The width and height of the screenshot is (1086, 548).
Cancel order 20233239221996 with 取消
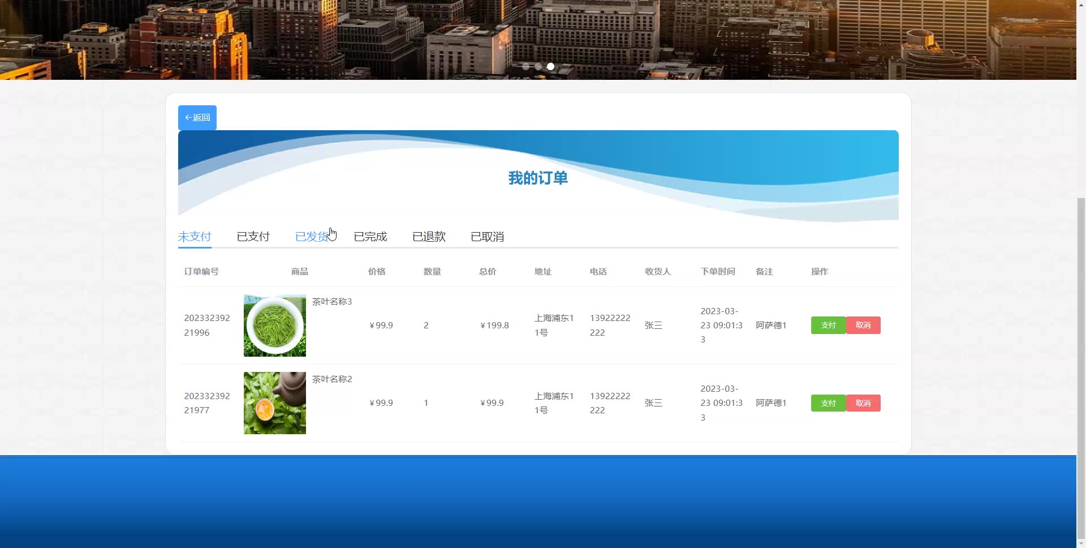[x=863, y=325]
